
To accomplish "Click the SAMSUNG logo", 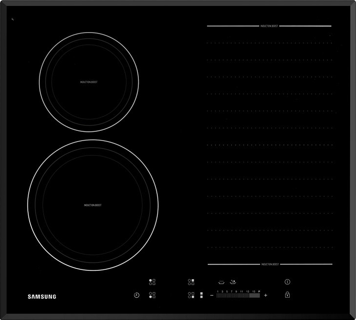I will (x=42, y=297).
